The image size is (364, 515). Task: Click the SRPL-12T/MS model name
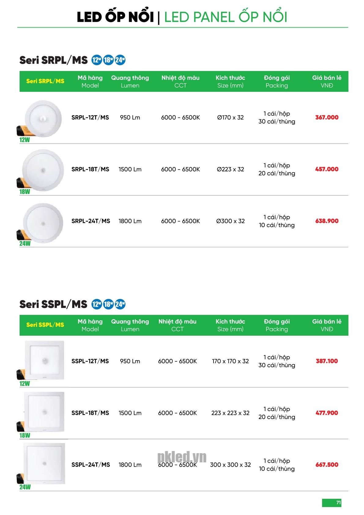[90, 118]
